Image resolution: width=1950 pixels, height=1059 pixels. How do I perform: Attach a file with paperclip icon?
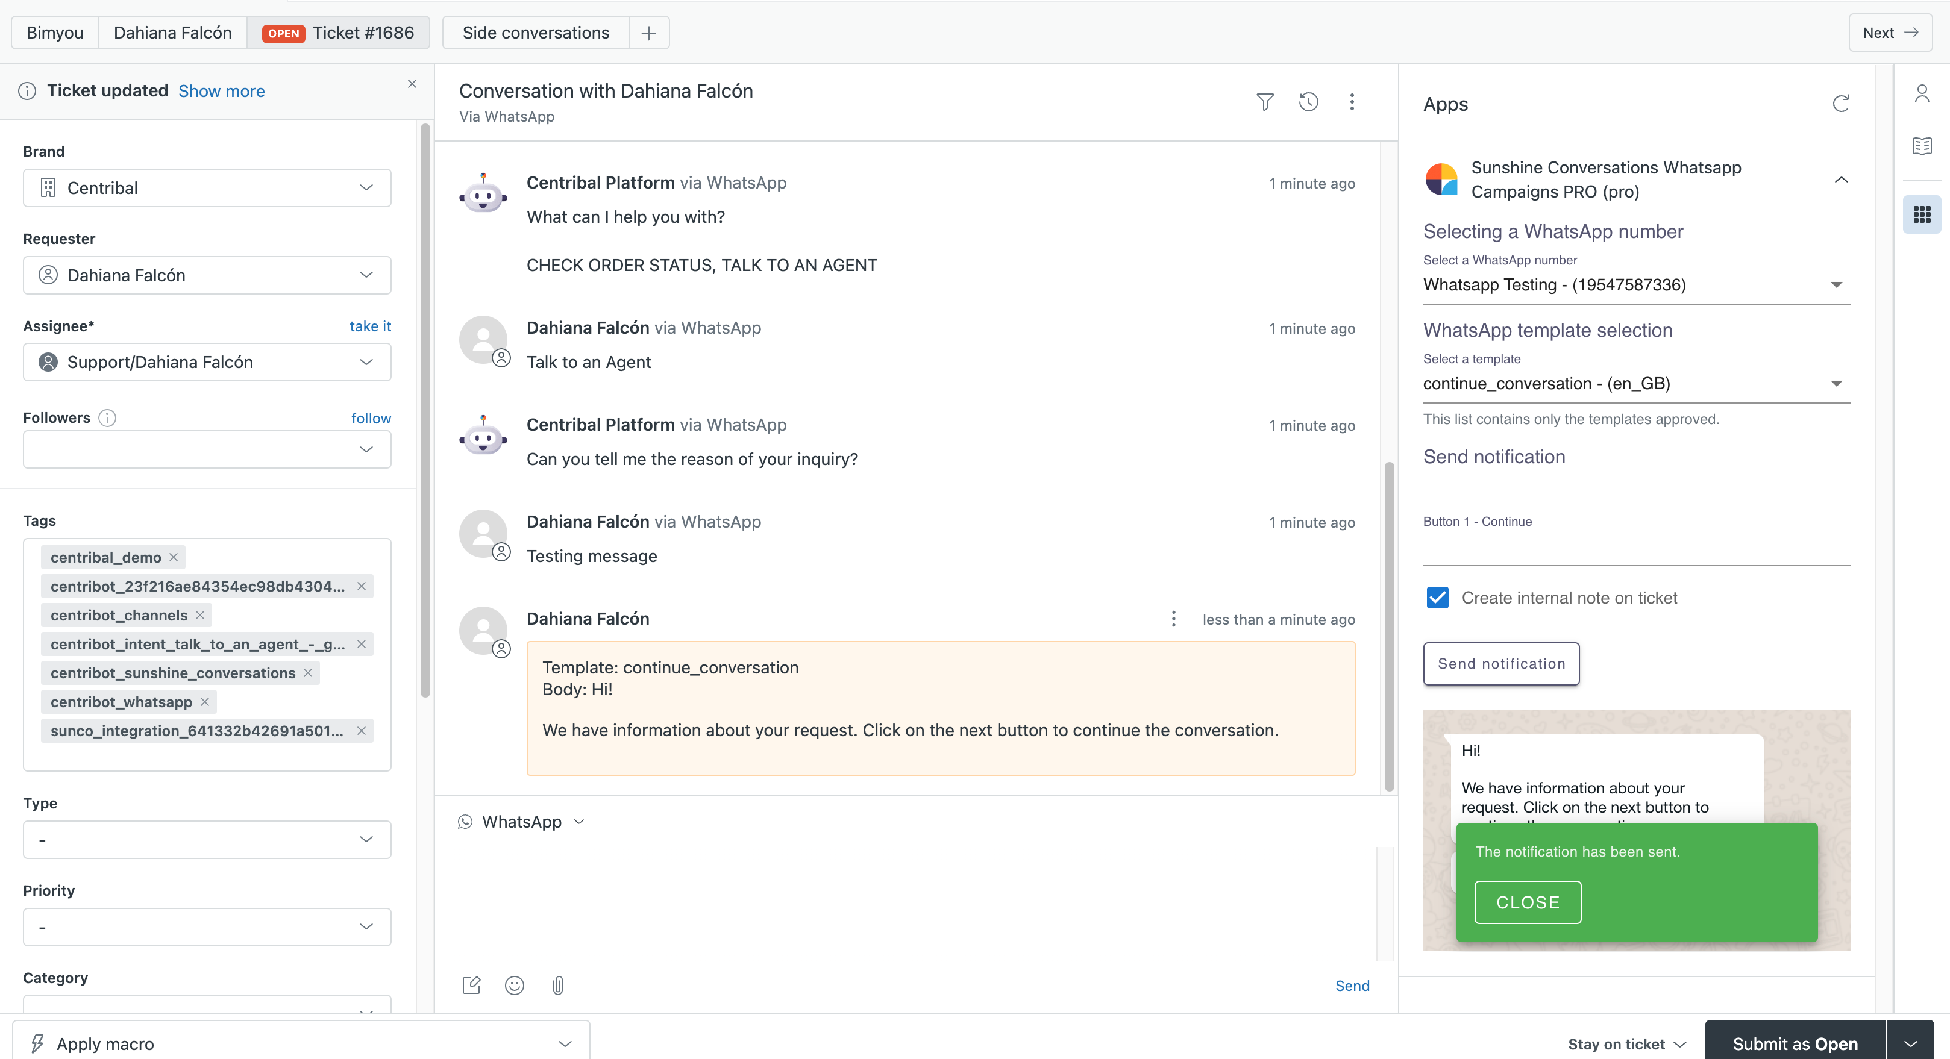click(x=558, y=985)
